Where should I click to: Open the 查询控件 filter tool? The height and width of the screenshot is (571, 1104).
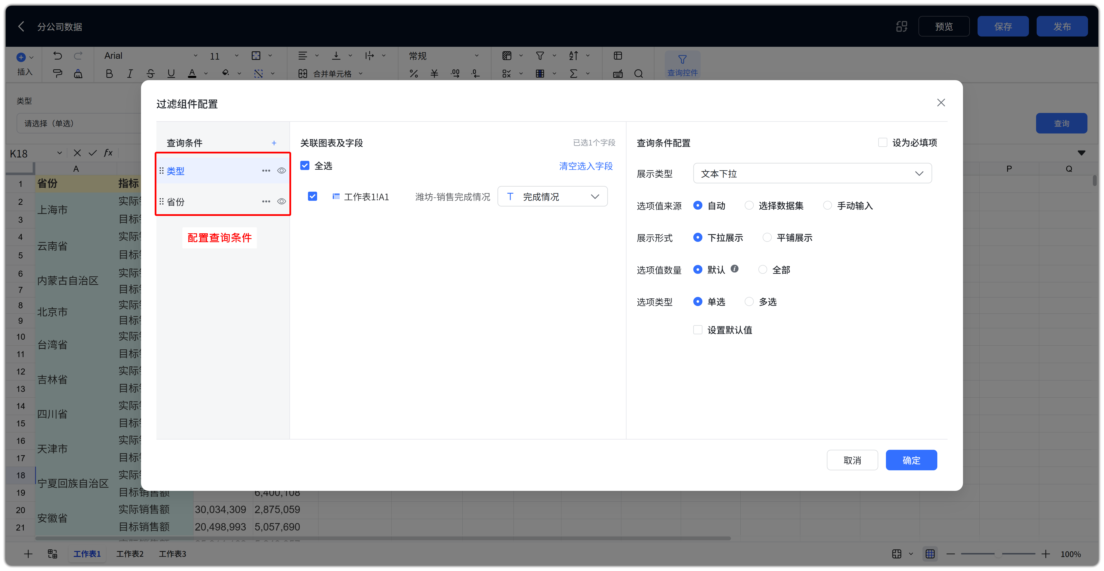[682, 65]
